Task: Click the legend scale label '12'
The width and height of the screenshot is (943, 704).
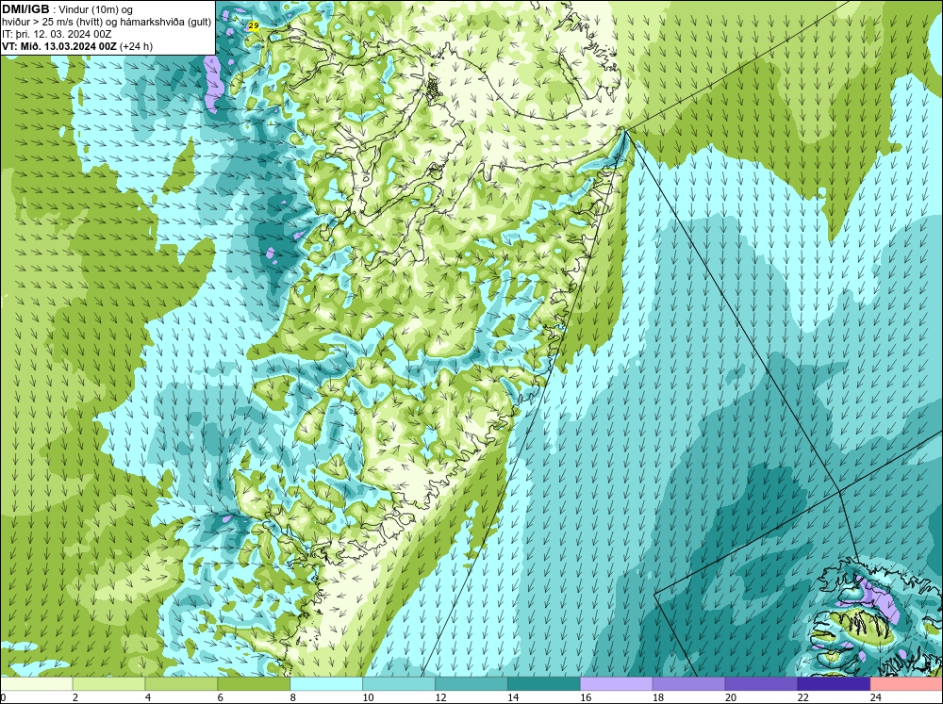Action: (440, 697)
